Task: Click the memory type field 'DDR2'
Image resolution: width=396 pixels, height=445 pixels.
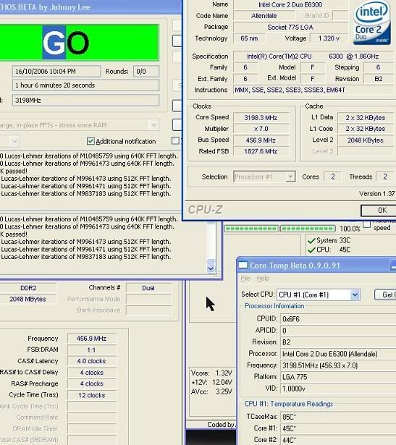Action: click(x=28, y=288)
